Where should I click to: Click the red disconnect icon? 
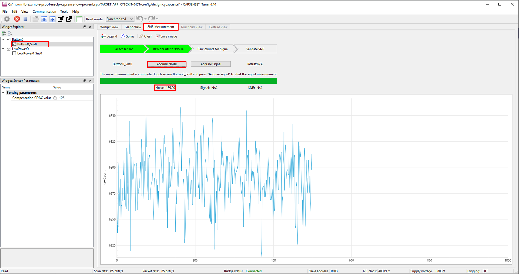[17, 19]
